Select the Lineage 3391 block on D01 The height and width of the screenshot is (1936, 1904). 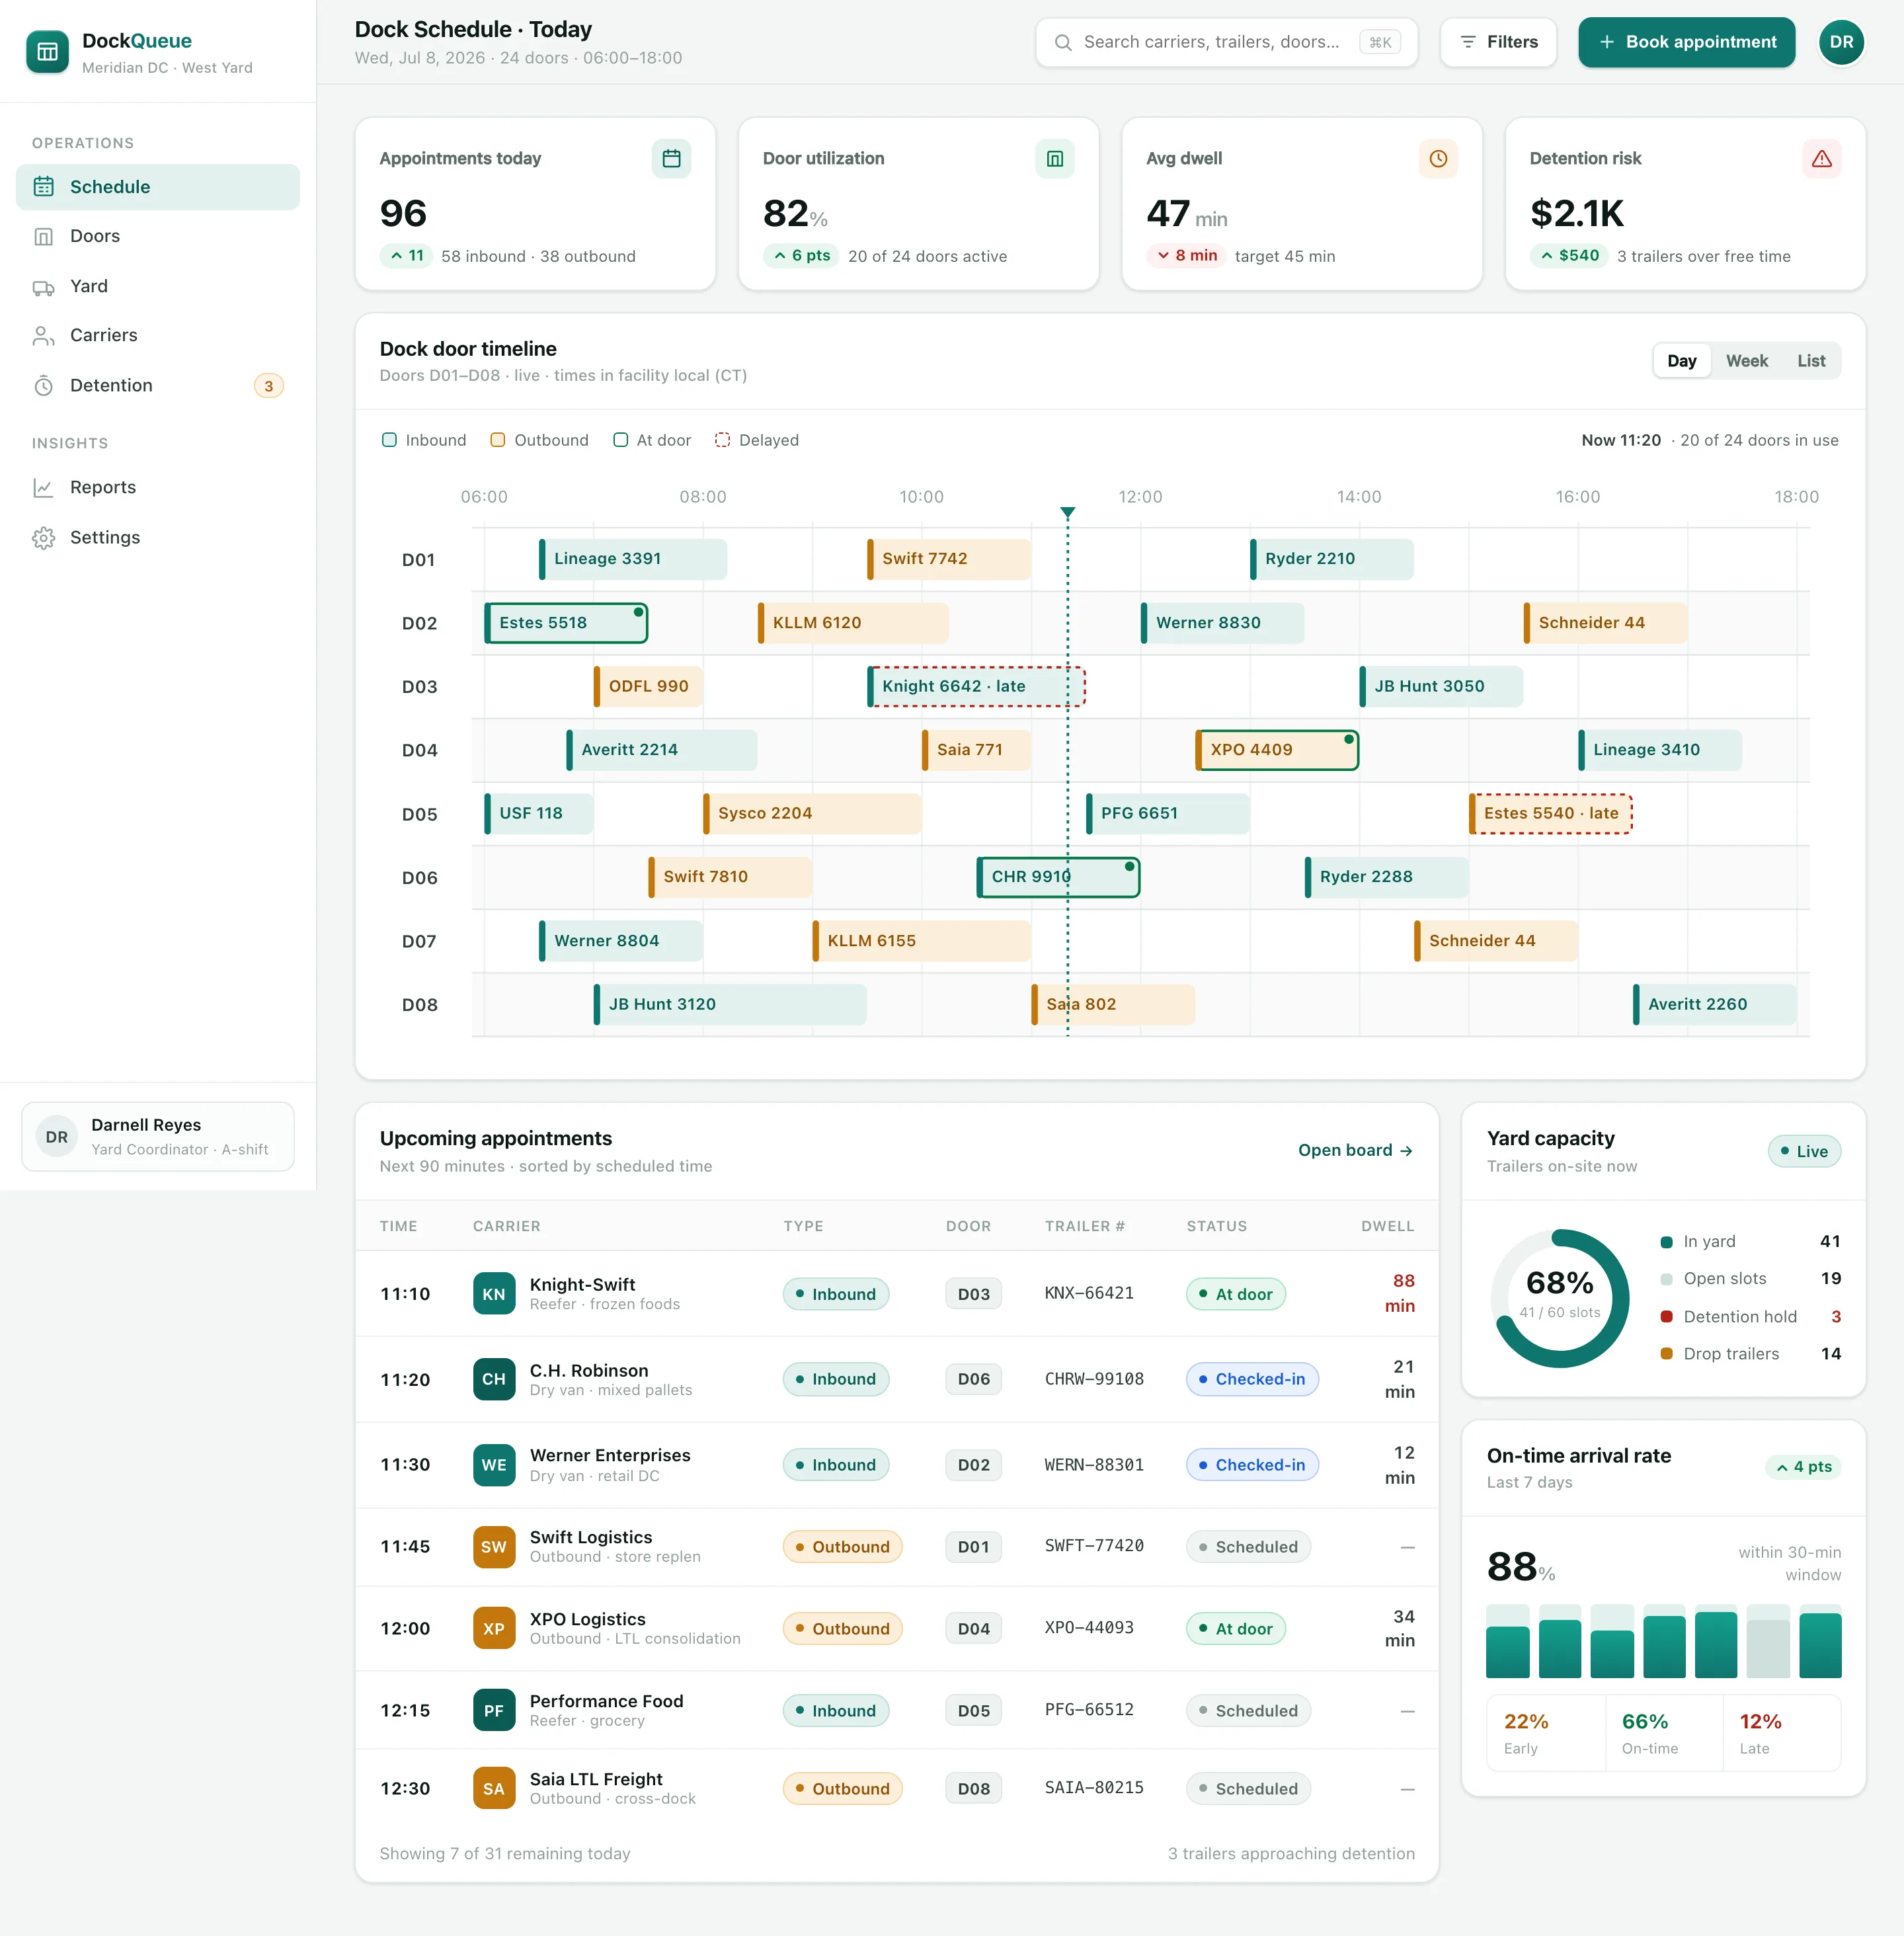(x=633, y=559)
